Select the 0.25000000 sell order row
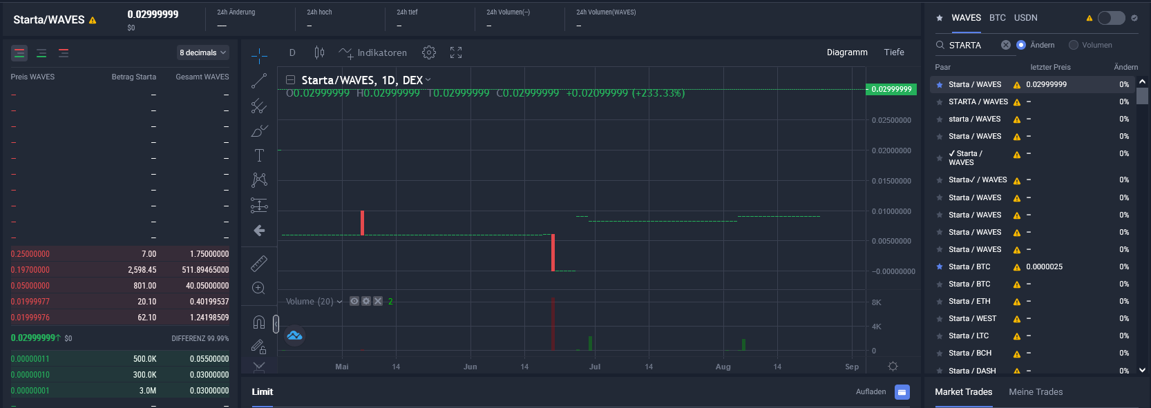The image size is (1151, 408). (x=120, y=254)
